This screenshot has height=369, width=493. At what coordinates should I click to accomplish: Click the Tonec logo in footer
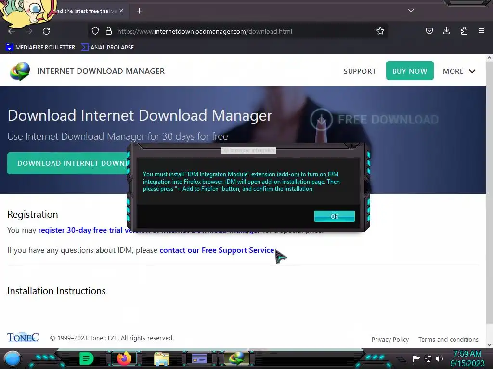23,337
